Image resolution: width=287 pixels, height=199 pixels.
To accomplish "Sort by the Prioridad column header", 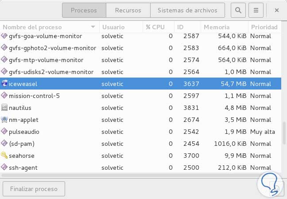I will click(264, 27).
